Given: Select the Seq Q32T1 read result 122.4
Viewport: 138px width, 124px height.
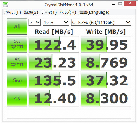Looking at the screenshot, I should click(x=54, y=44).
